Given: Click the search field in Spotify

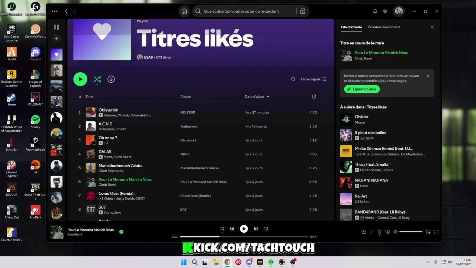Looking at the screenshot, I should tap(245, 11).
